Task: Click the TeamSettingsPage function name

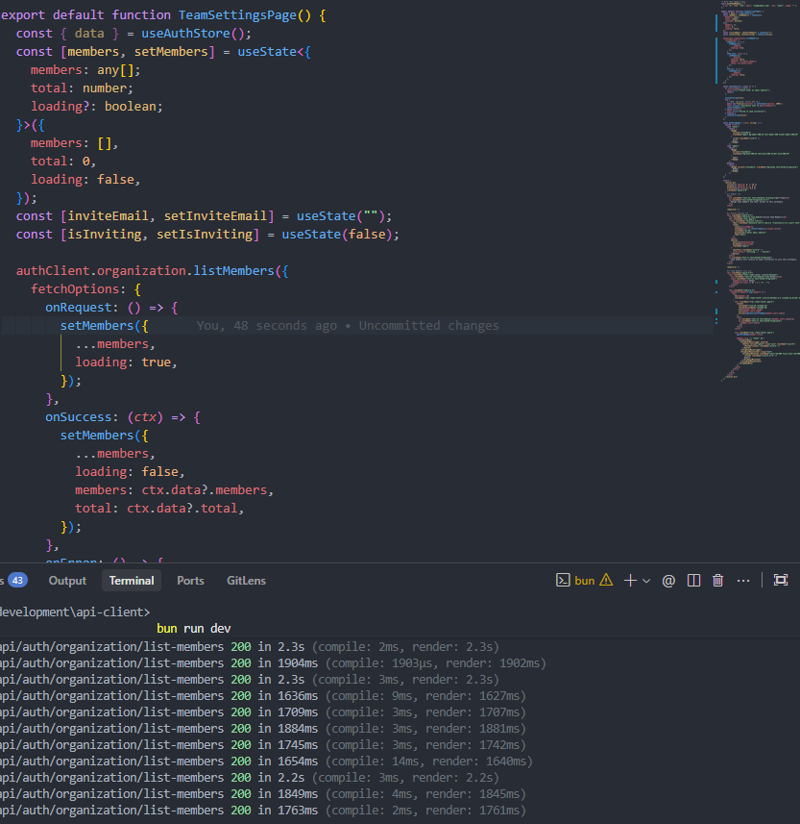Action: [x=238, y=15]
